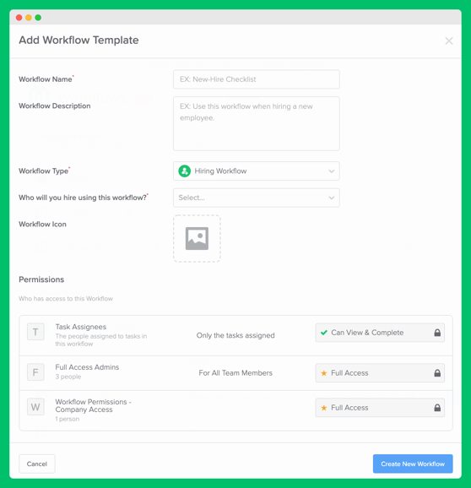Image resolution: width=471 pixels, height=488 pixels.
Task: Open Full Access selector for Company Access
Action: [x=380, y=408]
